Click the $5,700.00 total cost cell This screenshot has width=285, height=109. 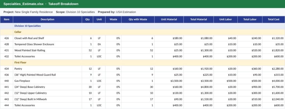[274, 87]
